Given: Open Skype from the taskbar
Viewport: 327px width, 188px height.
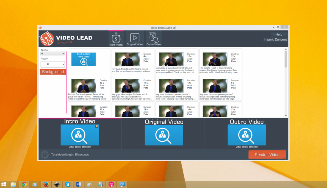Looking at the screenshot, I should pyautogui.click(x=68, y=184).
